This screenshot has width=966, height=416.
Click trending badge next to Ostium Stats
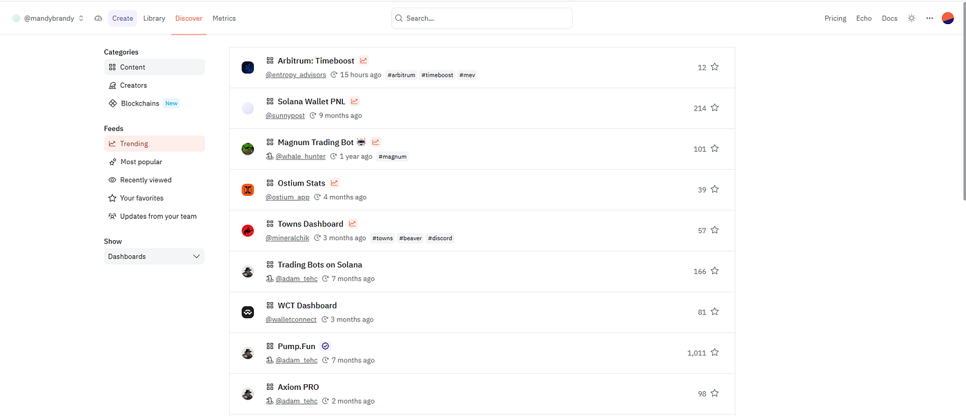click(335, 183)
